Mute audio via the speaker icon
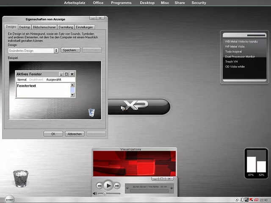271x203 pixels. pyautogui.click(x=95, y=194)
